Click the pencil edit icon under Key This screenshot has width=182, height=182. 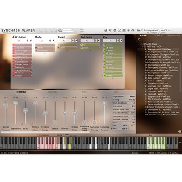pos(121,40)
